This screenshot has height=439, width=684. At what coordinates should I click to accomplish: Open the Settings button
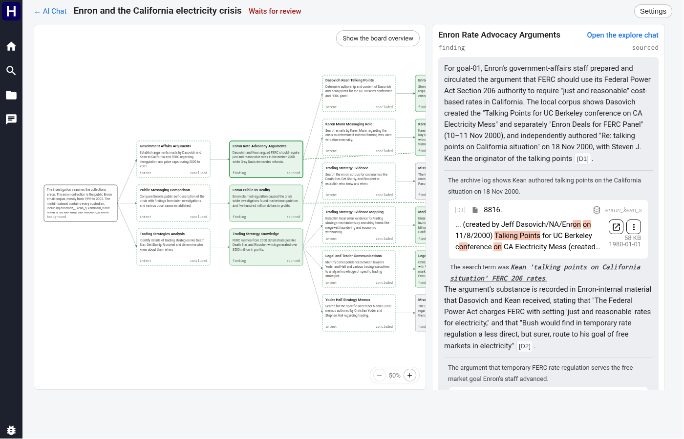pyautogui.click(x=653, y=11)
